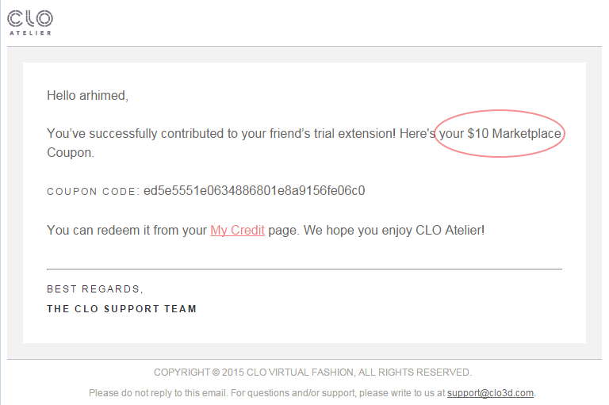
Task: Select the username arhimed in greeting
Action: (x=102, y=96)
